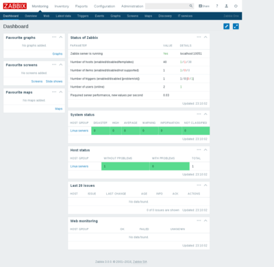Open the help question mark icon

click(217, 6)
